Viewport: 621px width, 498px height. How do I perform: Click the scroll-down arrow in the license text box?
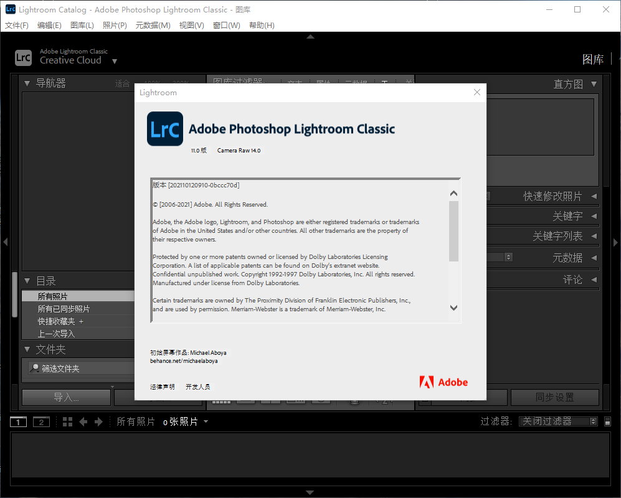pos(454,308)
